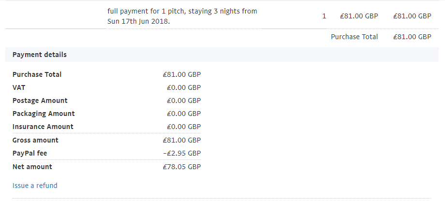Screen dimensions: 445x201
Task: Click the Packaging Amount label
Action: click(x=44, y=114)
